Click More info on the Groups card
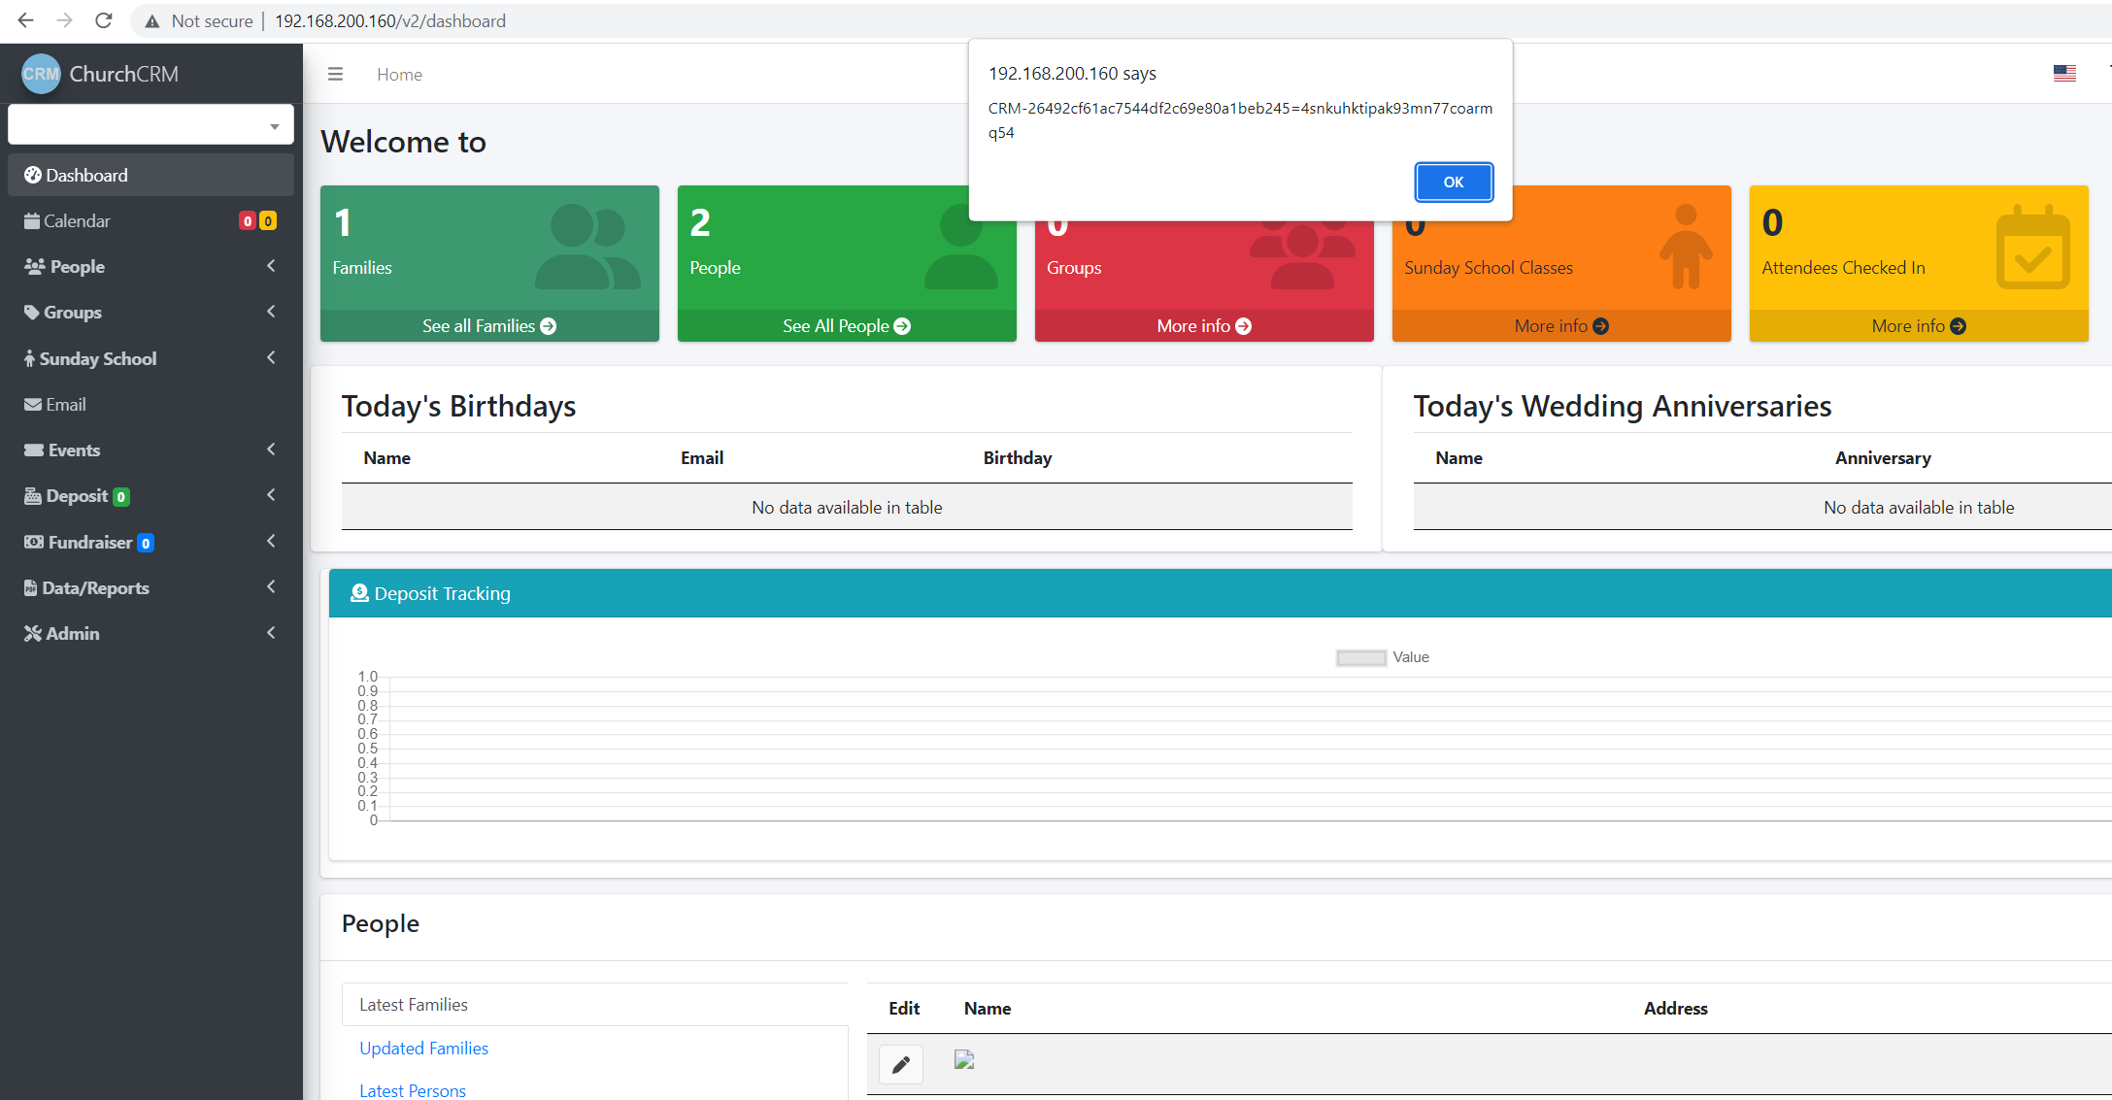 click(x=1203, y=325)
